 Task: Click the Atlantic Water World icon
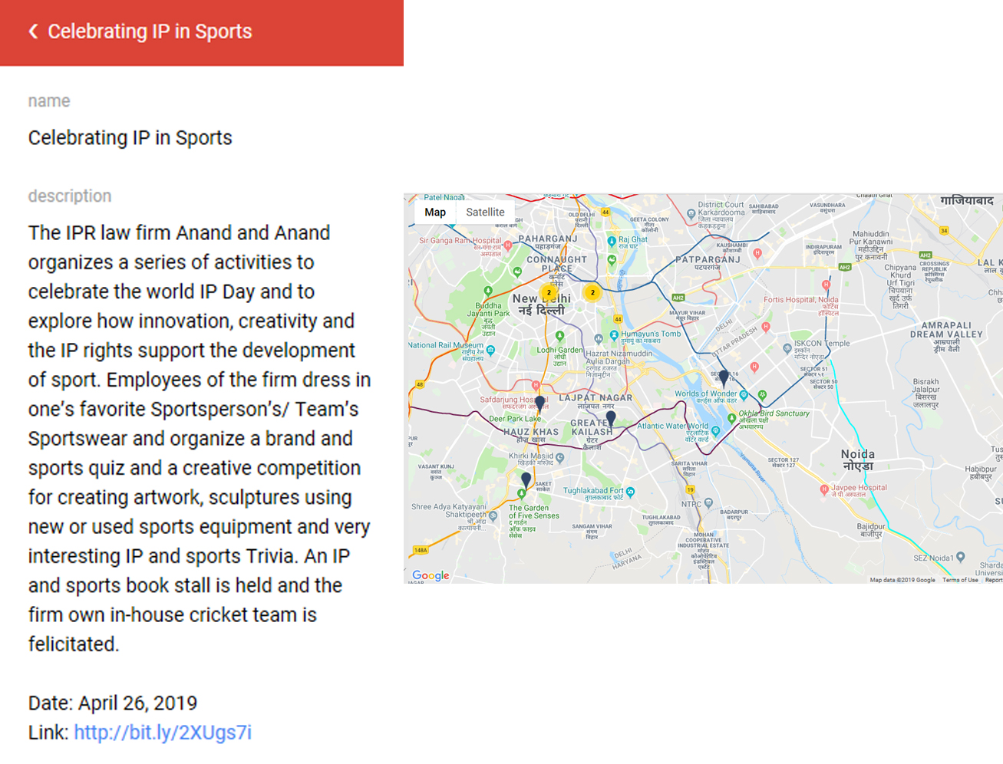(x=716, y=431)
